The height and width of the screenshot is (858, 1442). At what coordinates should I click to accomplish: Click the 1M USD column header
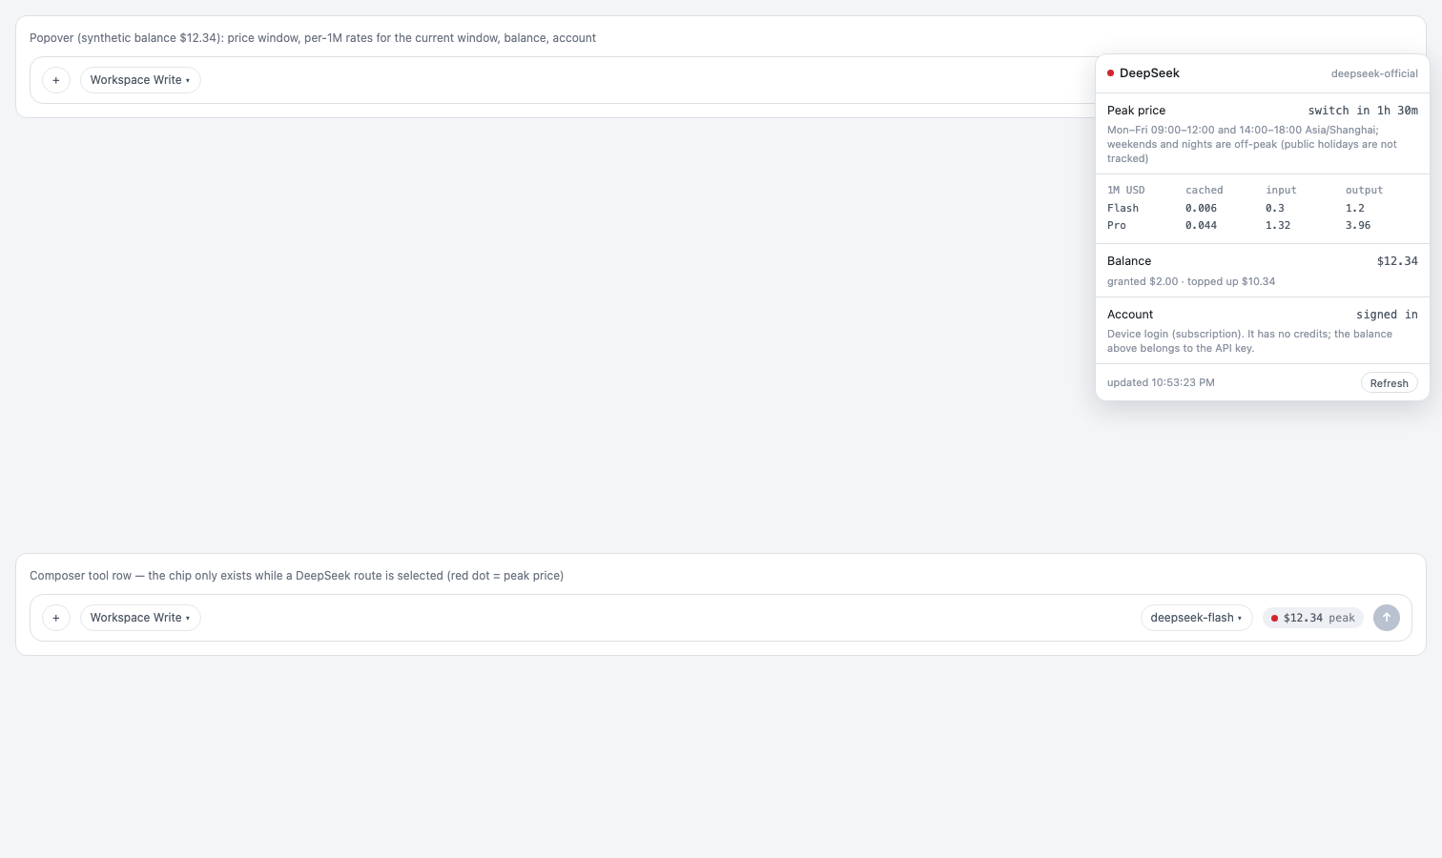pyautogui.click(x=1125, y=190)
